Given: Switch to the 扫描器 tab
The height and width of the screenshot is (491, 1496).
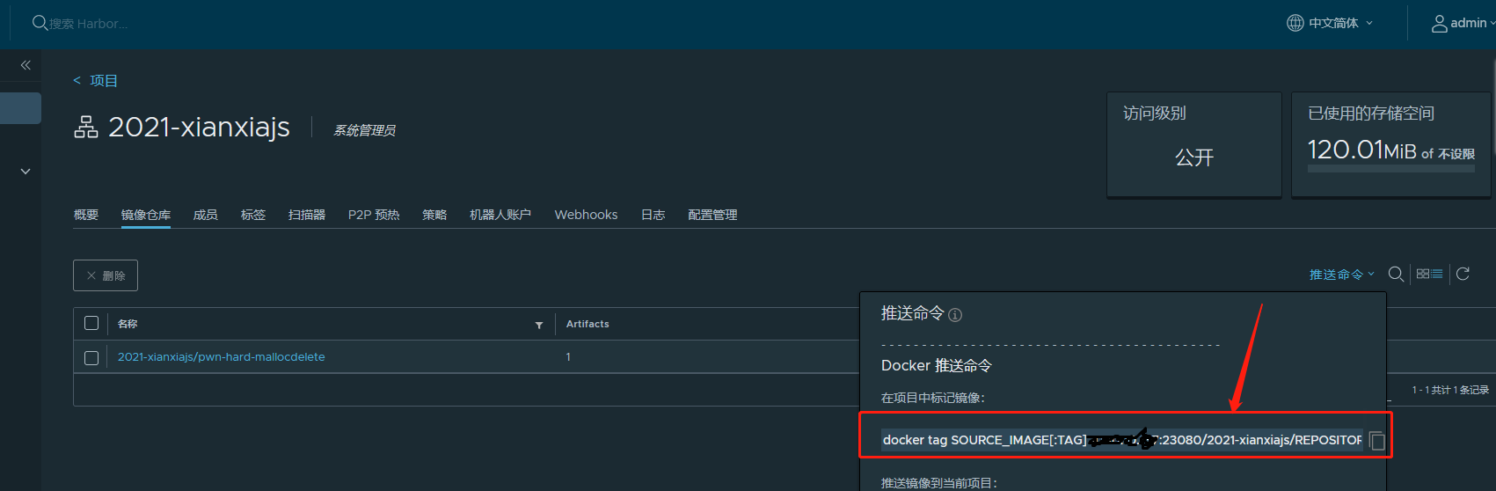Looking at the screenshot, I should 307,215.
